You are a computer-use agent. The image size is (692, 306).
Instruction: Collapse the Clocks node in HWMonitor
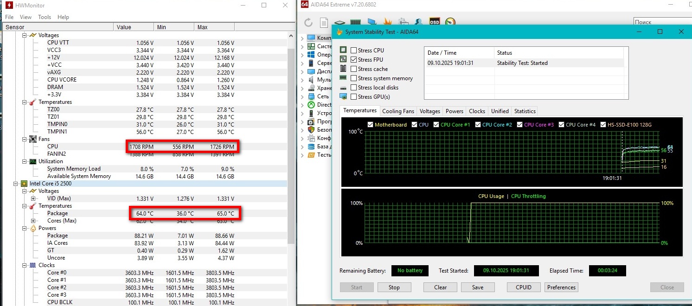[x=24, y=265]
